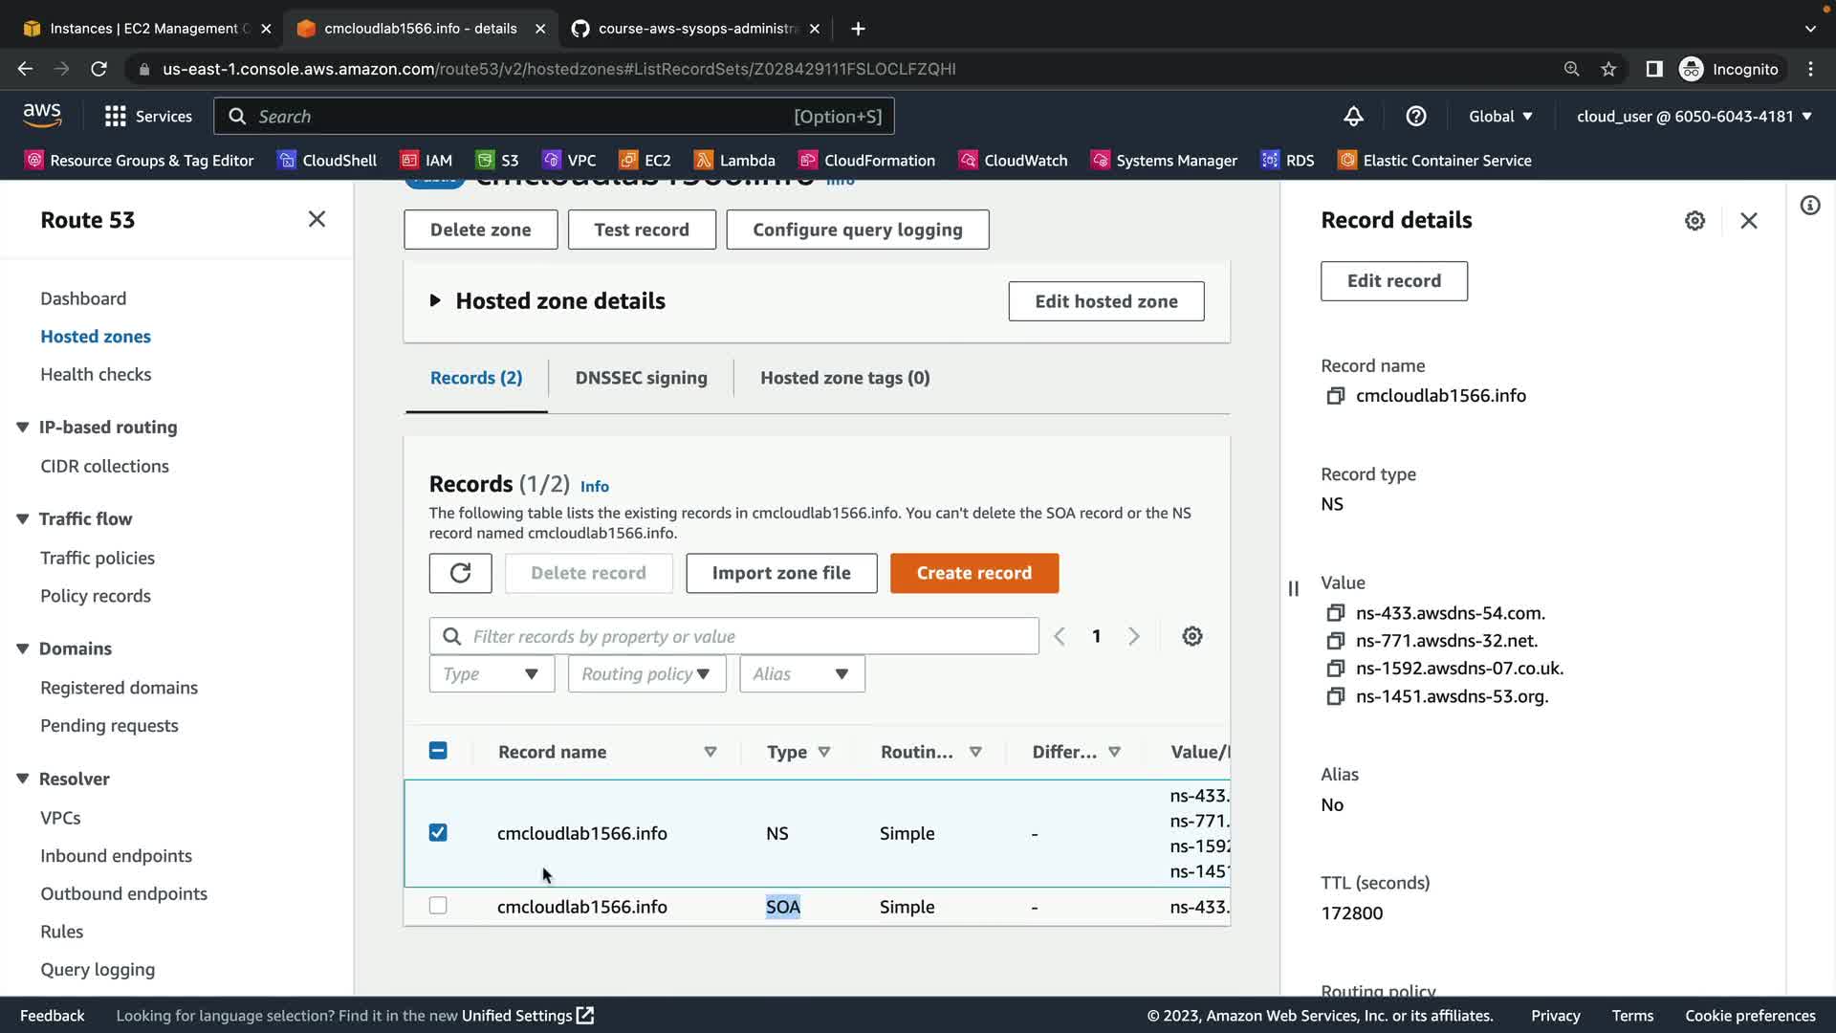The width and height of the screenshot is (1836, 1033).
Task: Check the SOA record checkbox
Action: (438, 906)
